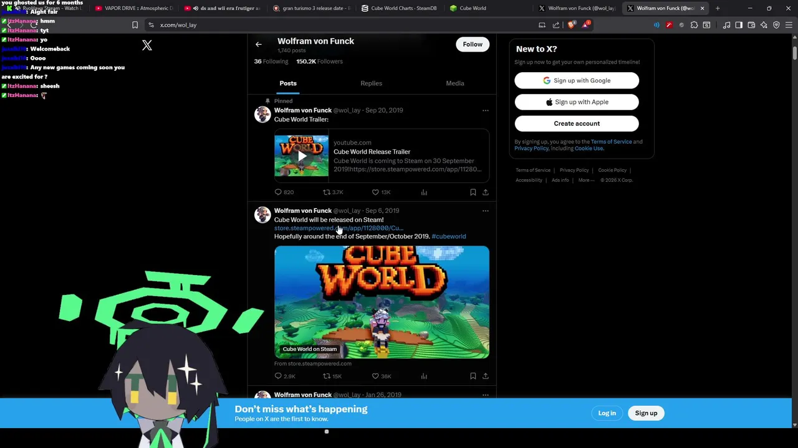View analytics of the Sep 6 Steam post
This screenshot has width=798, height=448.
[424, 376]
